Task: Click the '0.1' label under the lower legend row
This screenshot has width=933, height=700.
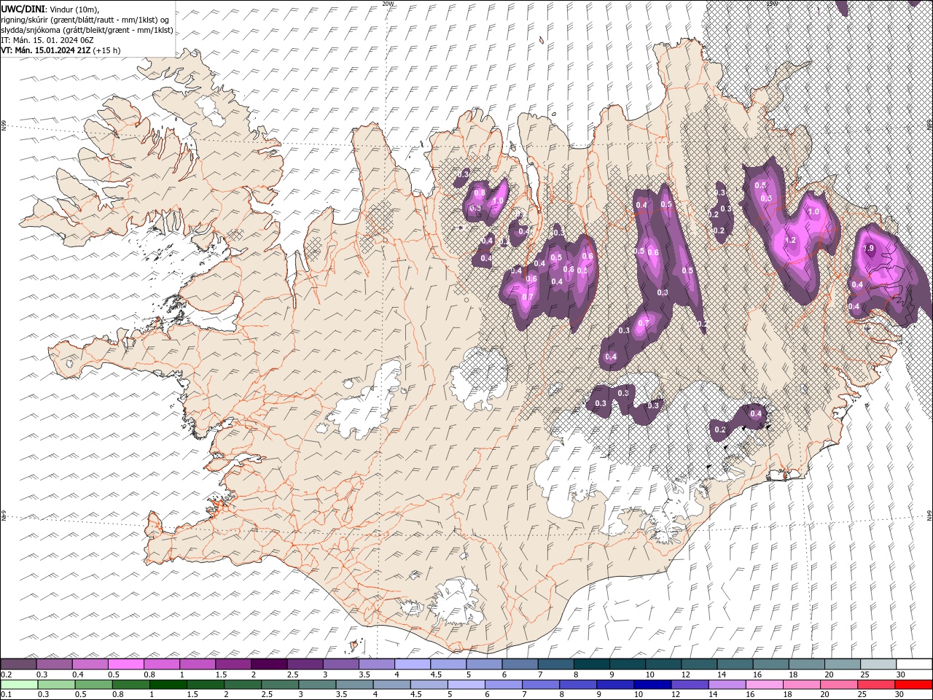Action: 6,695
